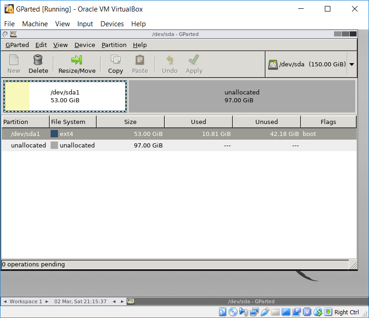Click the Apply all operations icon
Viewport: 369px width, 318px height.
(x=194, y=64)
